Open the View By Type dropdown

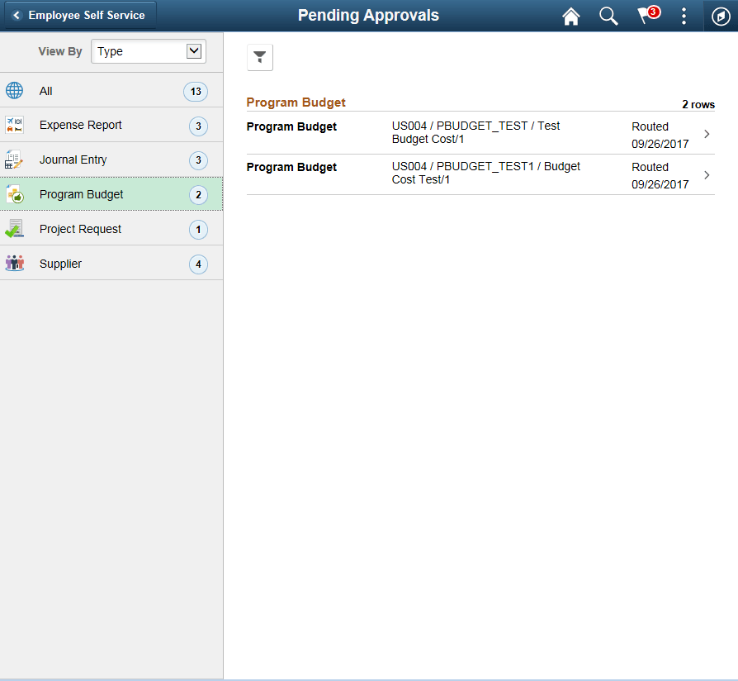[x=148, y=50]
